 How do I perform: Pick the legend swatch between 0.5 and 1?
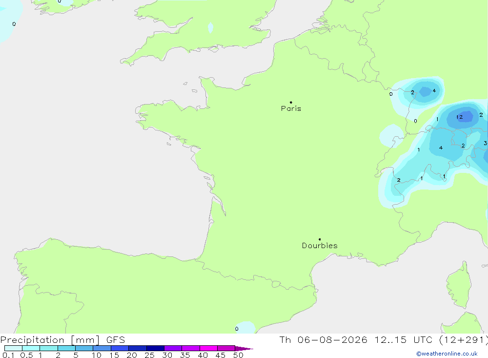tap(31, 348)
